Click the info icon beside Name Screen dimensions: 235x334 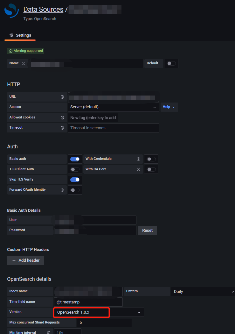click(x=24, y=63)
